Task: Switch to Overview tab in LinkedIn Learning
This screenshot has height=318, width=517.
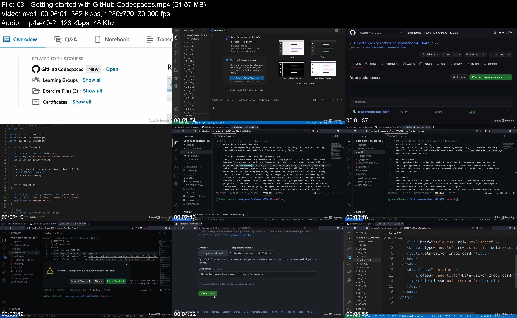Action: point(20,39)
